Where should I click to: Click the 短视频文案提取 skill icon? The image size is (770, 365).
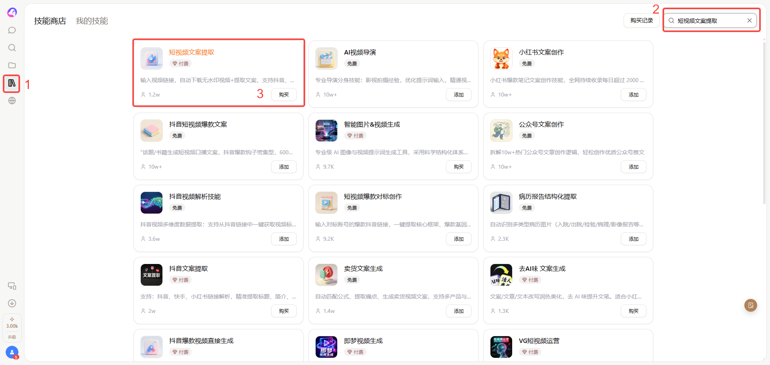point(152,58)
